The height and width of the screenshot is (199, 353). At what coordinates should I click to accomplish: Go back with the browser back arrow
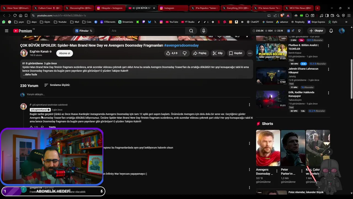point(4,15)
